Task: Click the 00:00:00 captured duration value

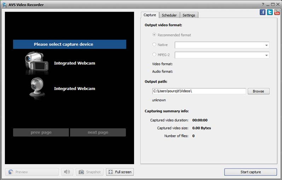Action: point(200,120)
